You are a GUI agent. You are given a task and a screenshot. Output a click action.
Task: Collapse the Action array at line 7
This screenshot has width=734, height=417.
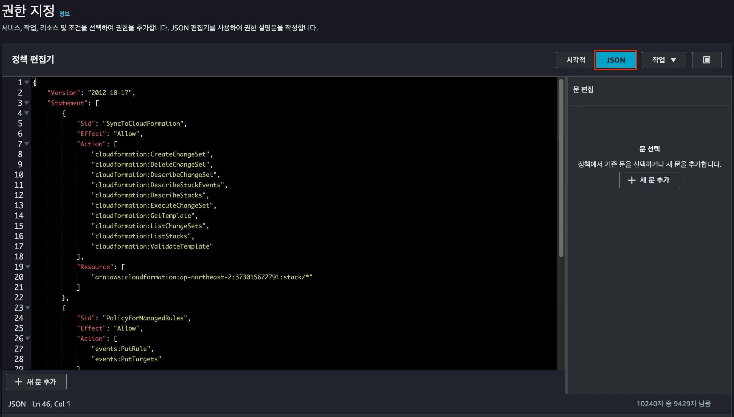coord(27,144)
